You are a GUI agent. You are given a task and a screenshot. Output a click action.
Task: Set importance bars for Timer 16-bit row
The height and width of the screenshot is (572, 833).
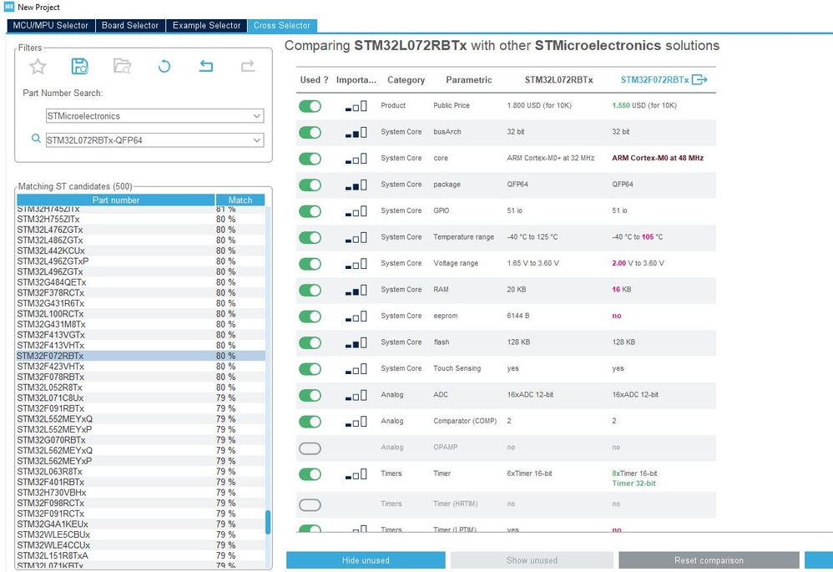pos(356,474)
